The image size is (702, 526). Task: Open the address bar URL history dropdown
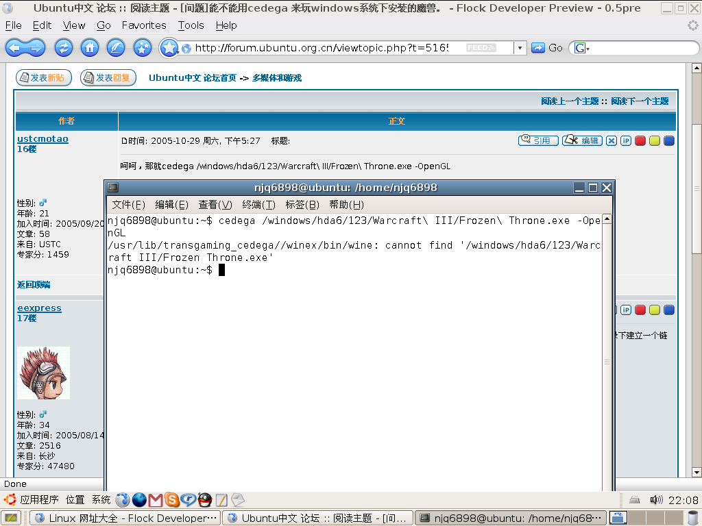pyautogui.click(x=520, y=48)
